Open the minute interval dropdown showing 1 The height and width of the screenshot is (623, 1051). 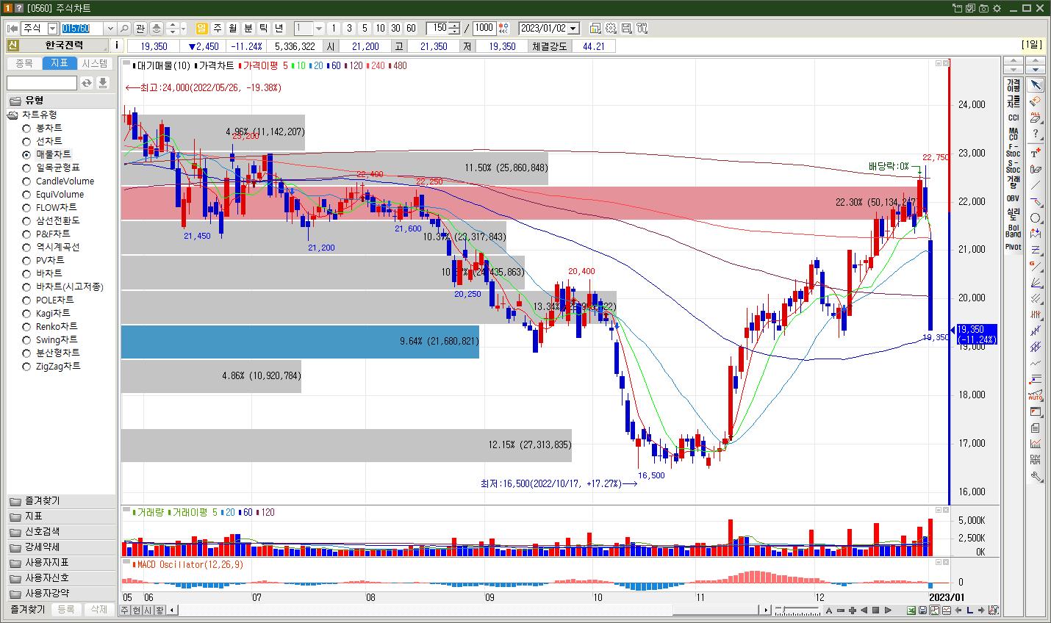(319, 29)
